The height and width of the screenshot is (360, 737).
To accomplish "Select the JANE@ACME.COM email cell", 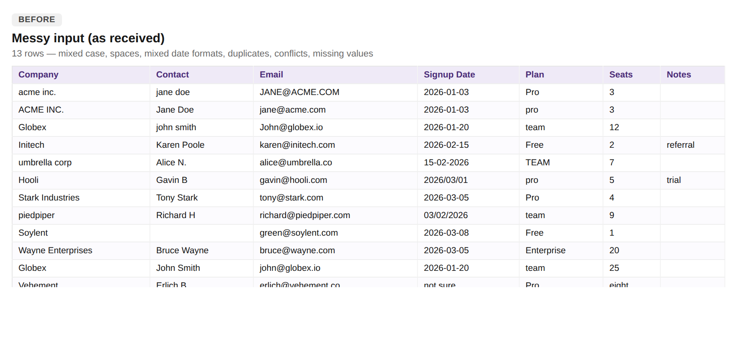I will [x=335, y=93].
